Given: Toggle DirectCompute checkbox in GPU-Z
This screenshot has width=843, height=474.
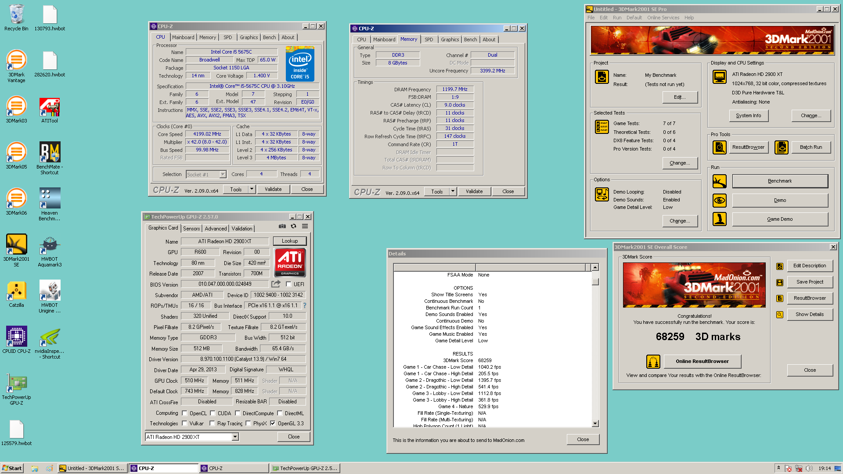Looking at the screenshot, I should [238, 413].
